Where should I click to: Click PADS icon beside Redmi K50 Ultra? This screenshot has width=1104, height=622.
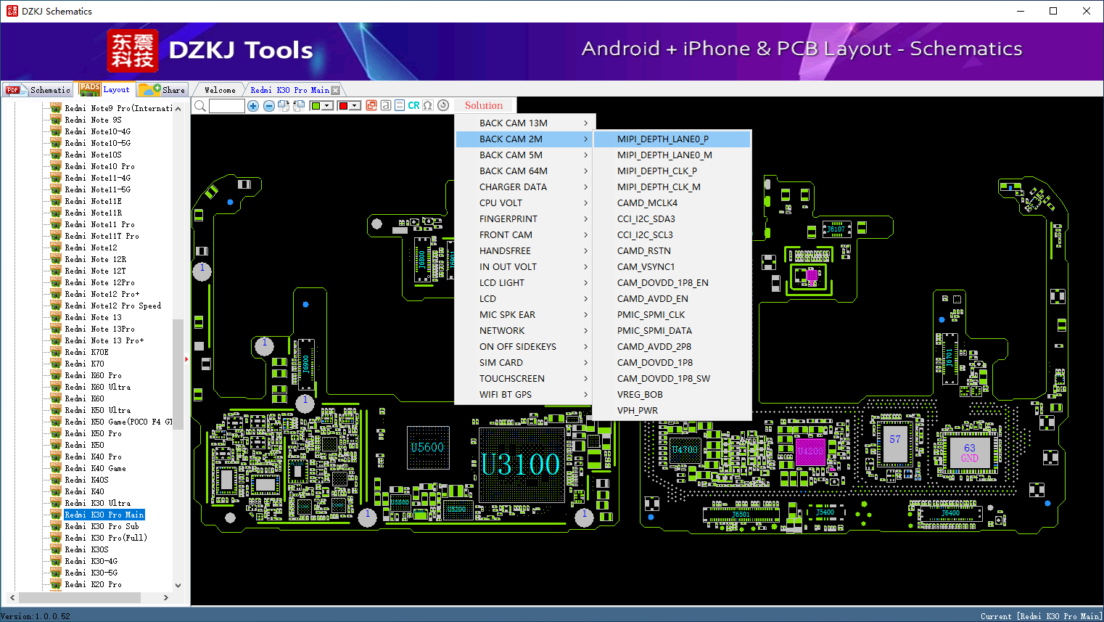pos(56,410)
